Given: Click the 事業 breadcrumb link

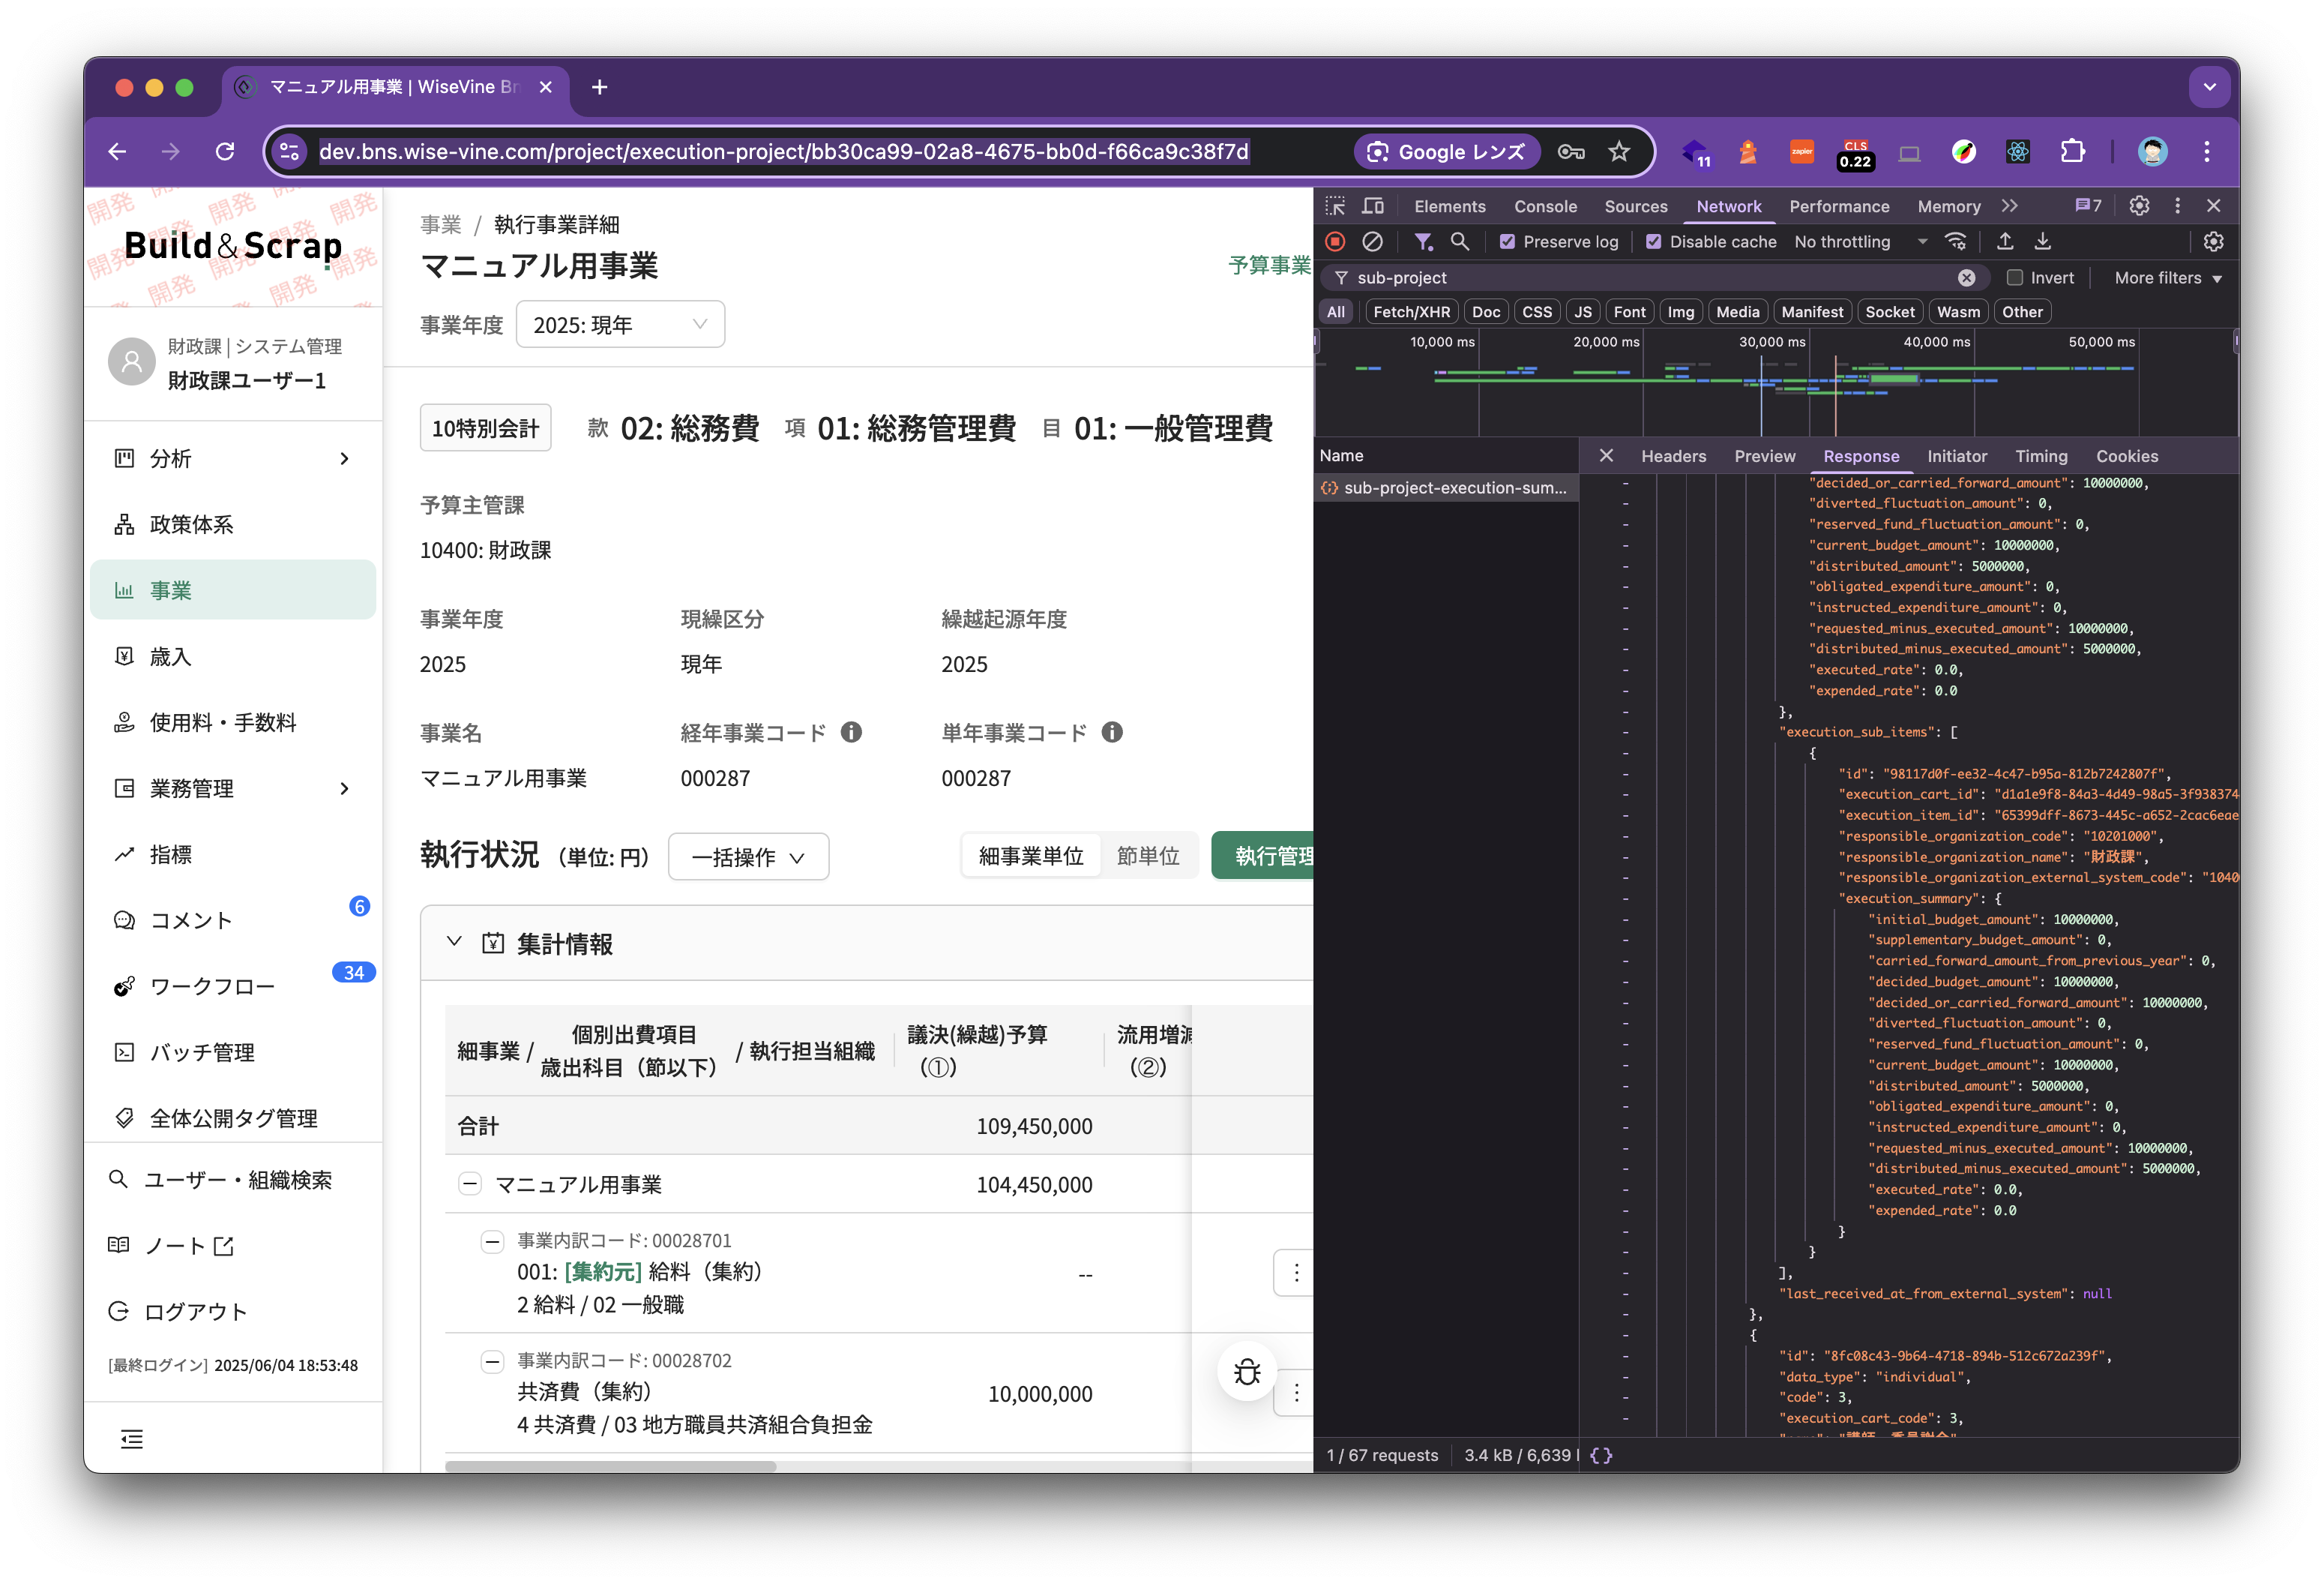Looking at the screenshot, I should pos(441,224).
